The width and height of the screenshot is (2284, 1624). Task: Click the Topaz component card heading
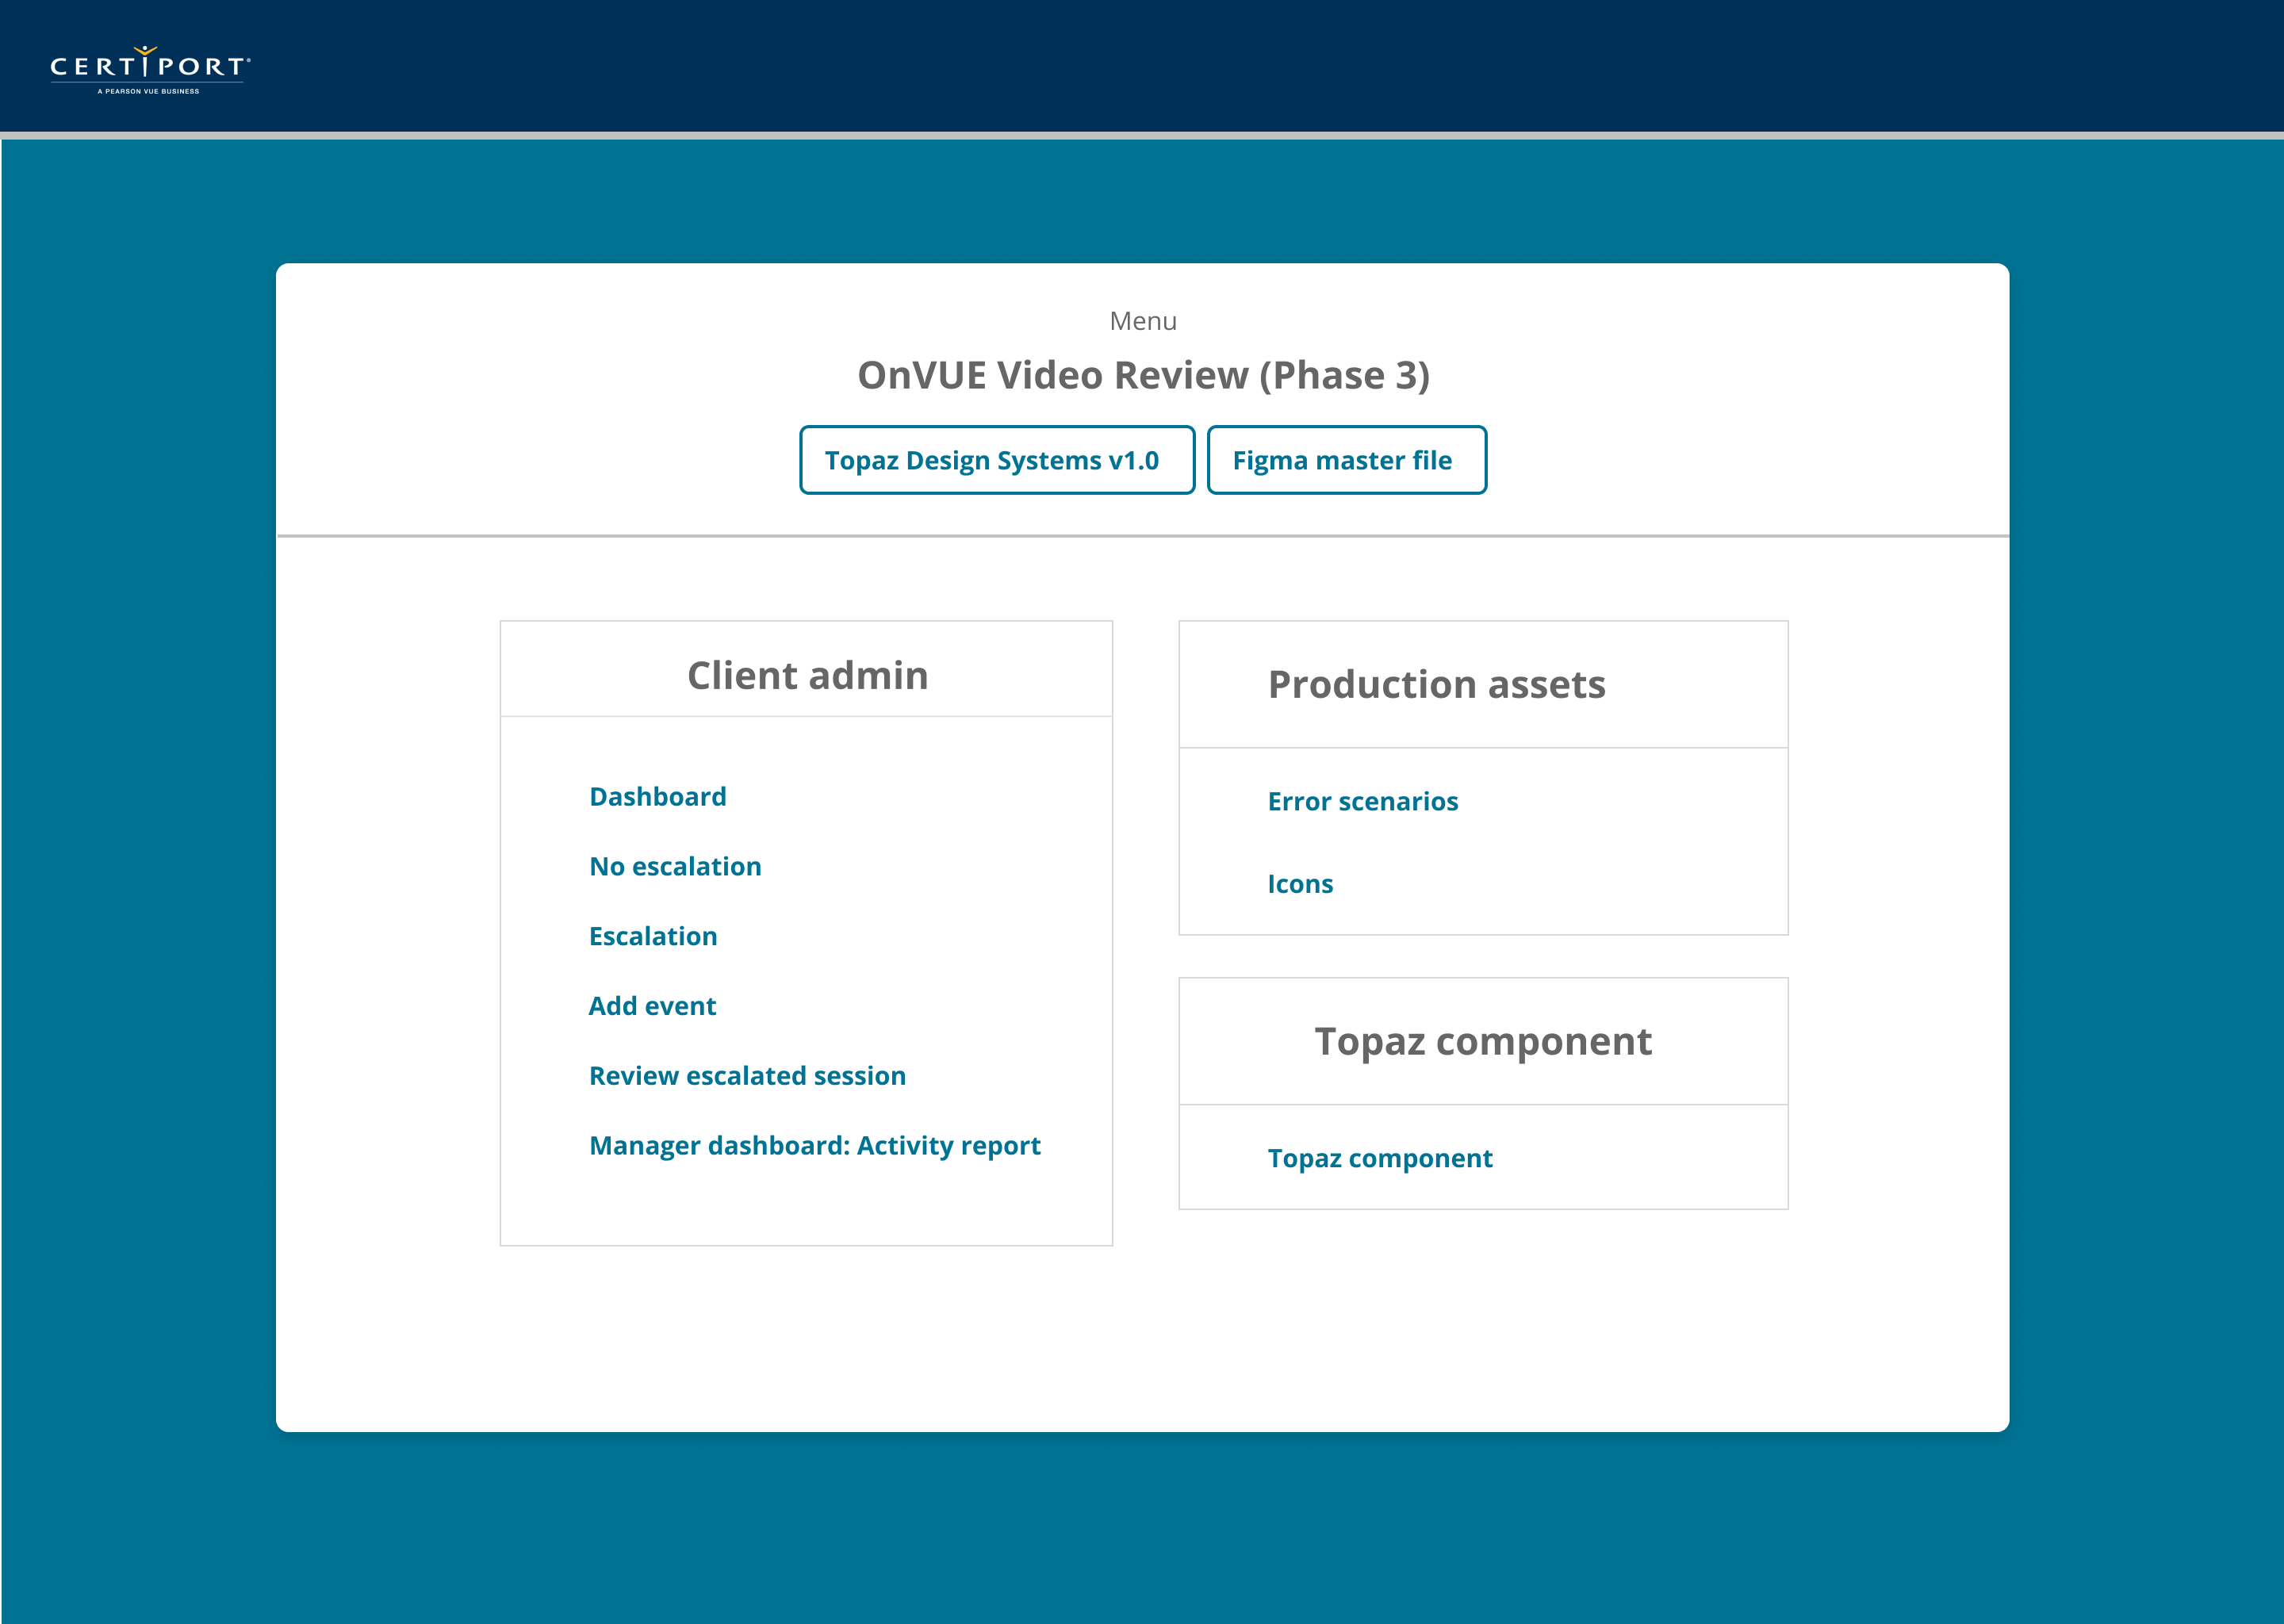(x=1483, y=1042)
